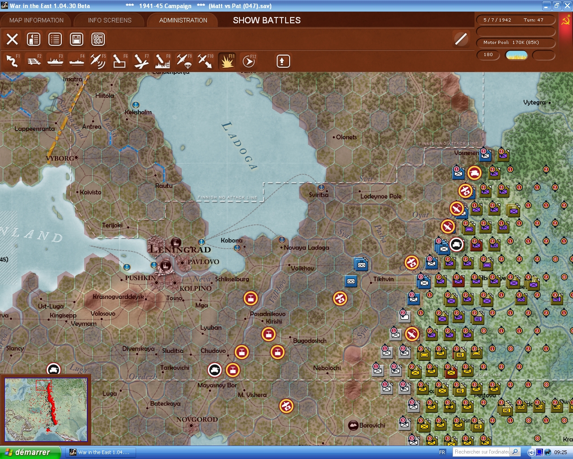The image size is (573, 459).
Task: Click port anchor icon above Novaya Ladoga
Action: [x=282, y=240]
